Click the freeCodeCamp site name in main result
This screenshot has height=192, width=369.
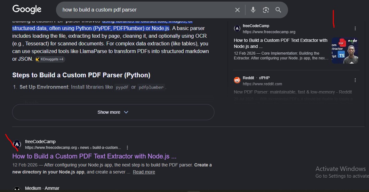point(40,142)
